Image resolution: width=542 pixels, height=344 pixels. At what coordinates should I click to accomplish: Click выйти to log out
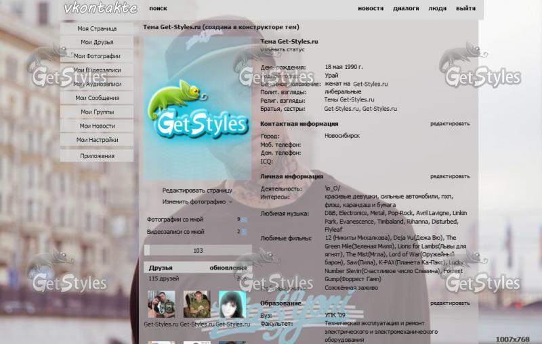click(465, 8)
